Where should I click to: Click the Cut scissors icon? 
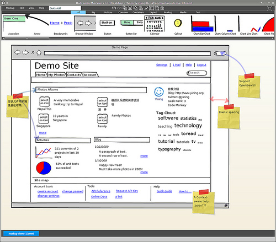[130, 8]
